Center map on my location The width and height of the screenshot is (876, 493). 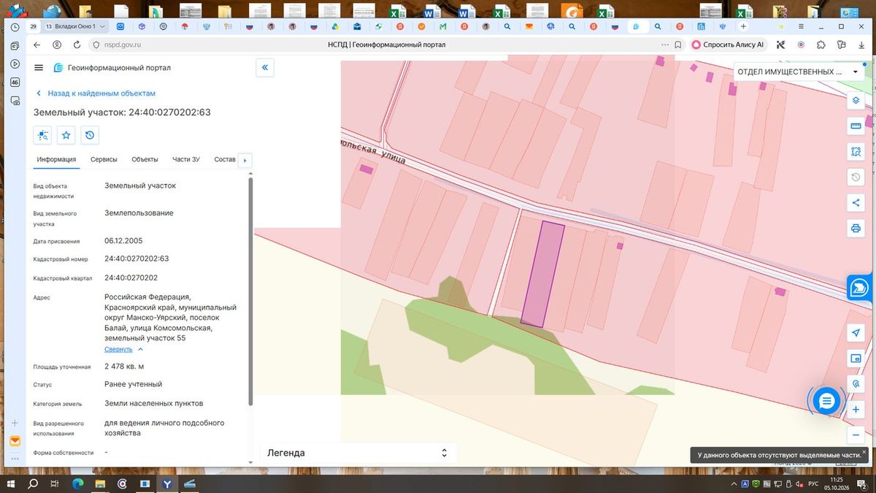(x=856, y=333)
